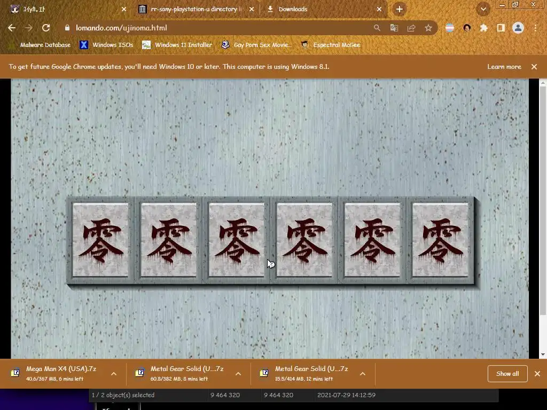Close the first browser tab

pyautogui.click(x=124, y=9)
